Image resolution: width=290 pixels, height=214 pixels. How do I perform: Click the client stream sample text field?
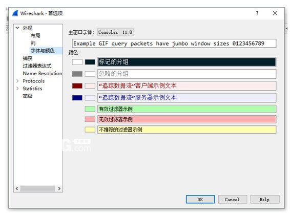[x=187, y=85]
